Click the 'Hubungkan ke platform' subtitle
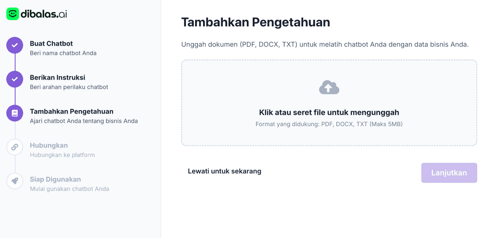This screenshot has height=238, width=489. pyautogui.click(x=62, y=155)
